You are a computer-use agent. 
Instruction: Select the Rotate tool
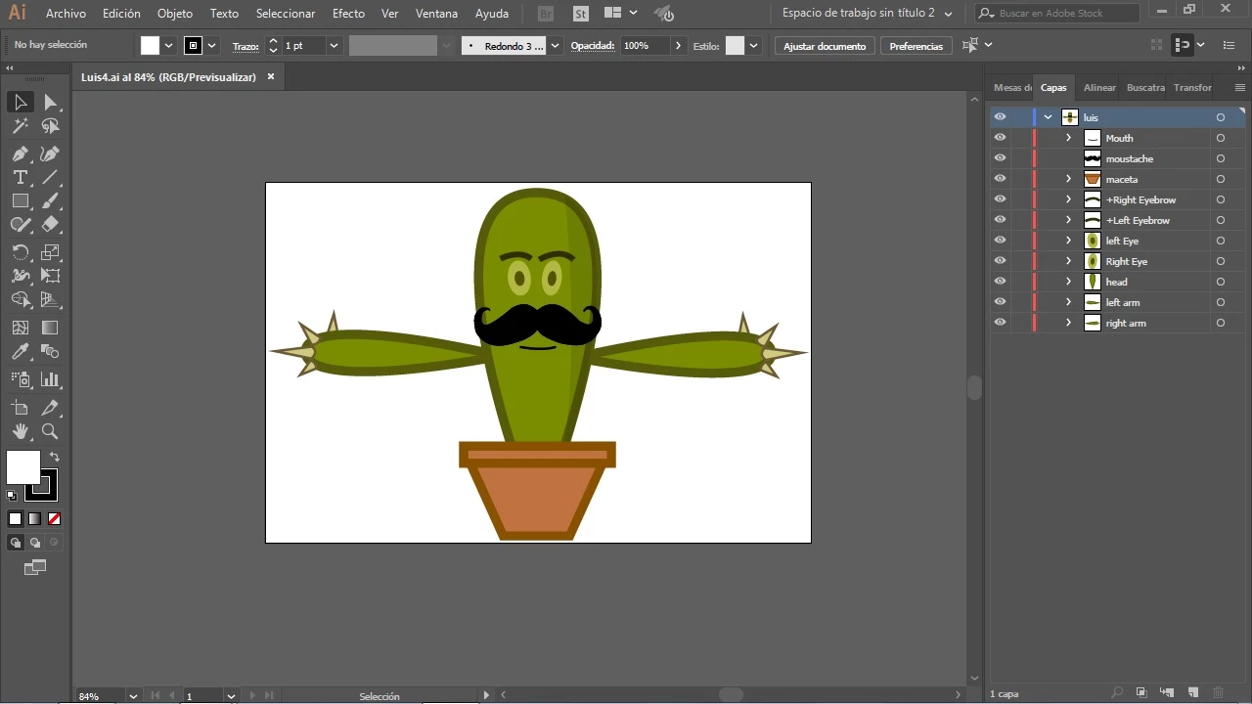click(20, 253)
